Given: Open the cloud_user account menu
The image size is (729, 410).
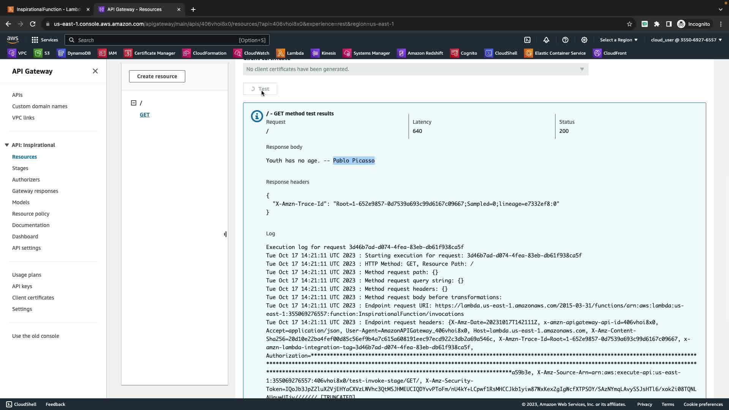Looking at the screenshot, I should coord(686,40).
